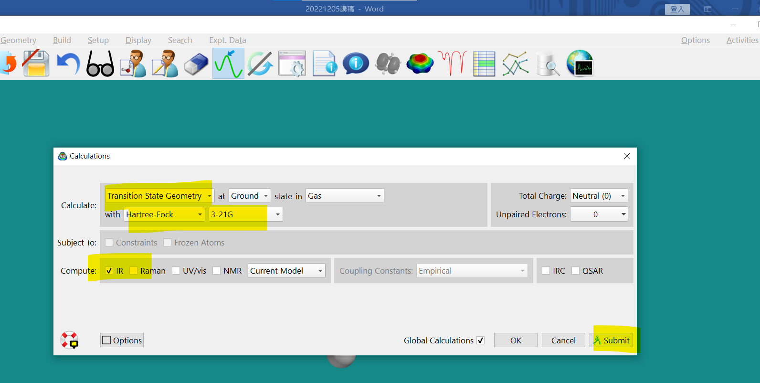Viewport: 760px width, 383px height.
Task: Open the Spreadsheet table icon
Action: [x=484, y=64]
